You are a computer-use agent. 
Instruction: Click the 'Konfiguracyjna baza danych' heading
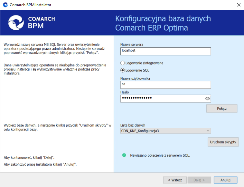pyautogui.click(x=163, y=19)
